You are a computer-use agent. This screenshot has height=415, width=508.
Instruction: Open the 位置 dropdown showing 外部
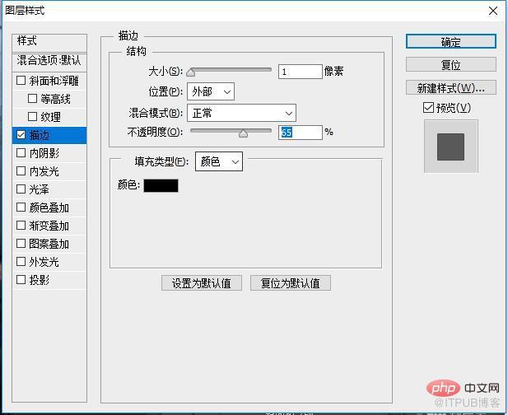click(x=211, y=91)
